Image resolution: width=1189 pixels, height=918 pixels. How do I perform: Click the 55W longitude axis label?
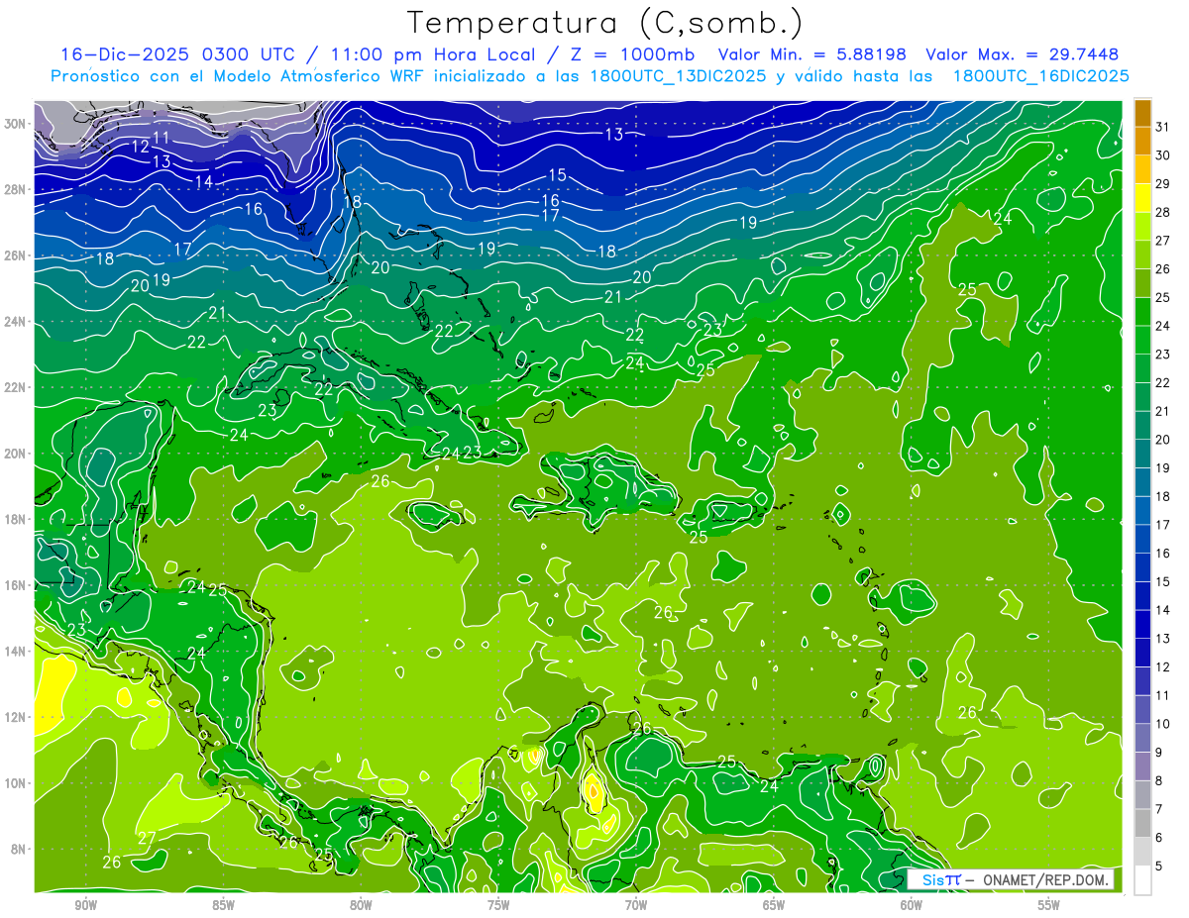1048,905
